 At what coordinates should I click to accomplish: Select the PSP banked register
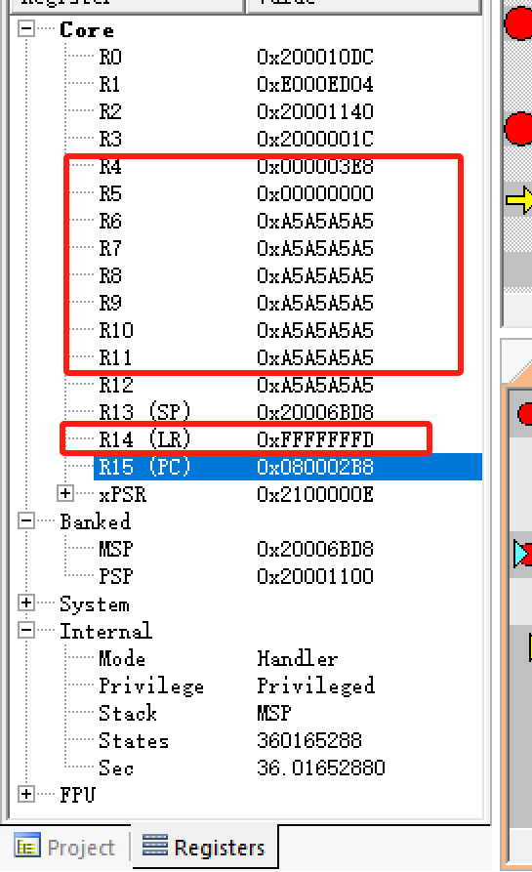coord(115,576)
